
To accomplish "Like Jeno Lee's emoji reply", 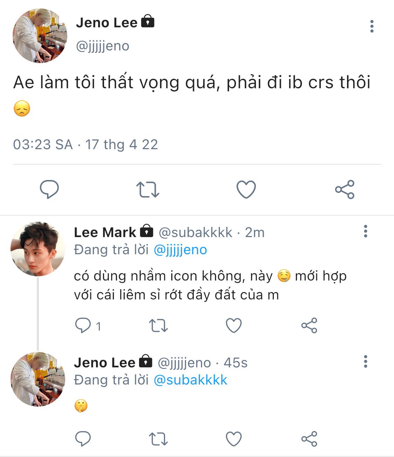I will [234, 439].
